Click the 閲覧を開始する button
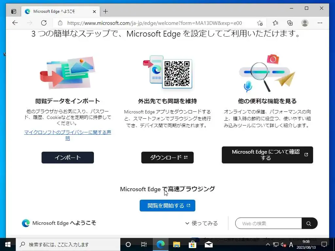 pos(167,206)
